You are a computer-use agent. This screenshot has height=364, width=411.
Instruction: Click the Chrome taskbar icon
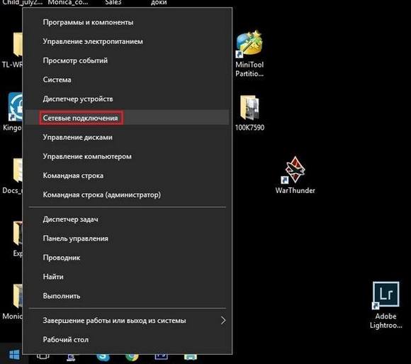pos(132,357)
